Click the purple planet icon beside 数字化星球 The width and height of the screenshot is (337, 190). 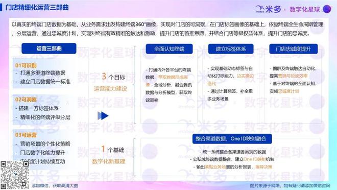[327, 9]
